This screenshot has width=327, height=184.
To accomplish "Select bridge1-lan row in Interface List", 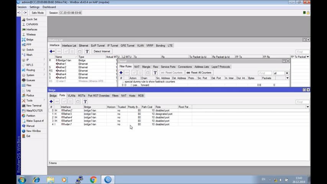I will tap(83, 60).
